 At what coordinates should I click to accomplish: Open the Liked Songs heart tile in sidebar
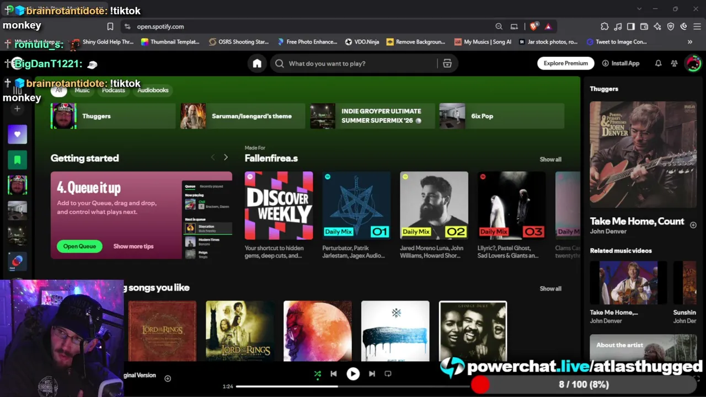(17, 134)
